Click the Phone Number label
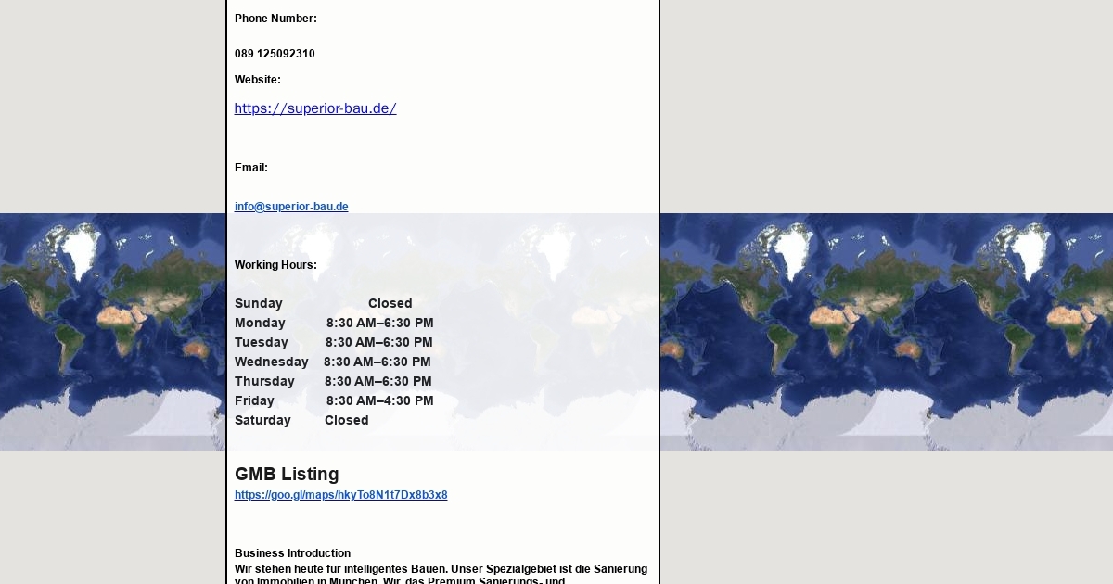Viewport: 1113px width, 584px height. (275, 19)
